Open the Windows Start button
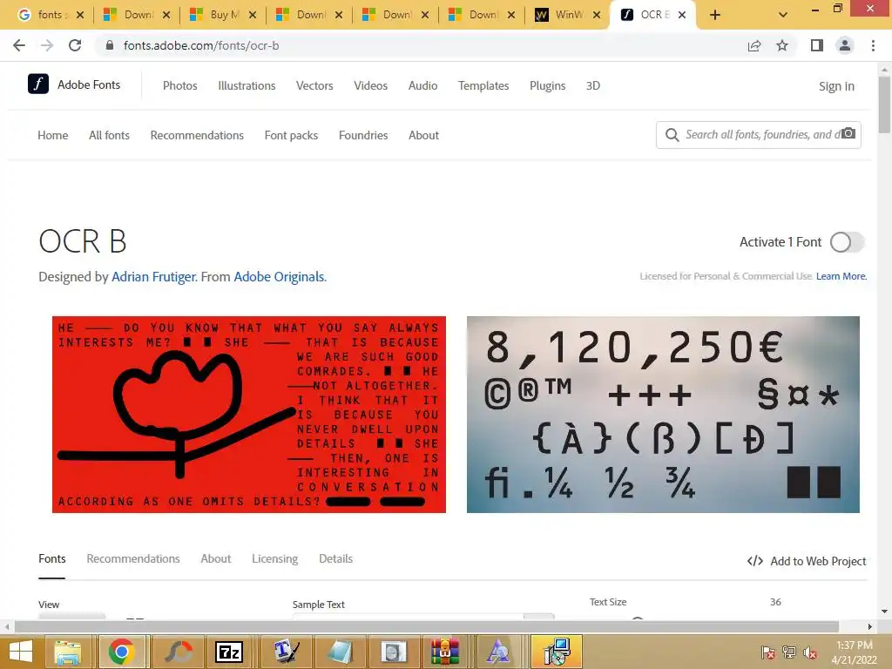This screenshot has height=669, width=892. click(21, 652)
